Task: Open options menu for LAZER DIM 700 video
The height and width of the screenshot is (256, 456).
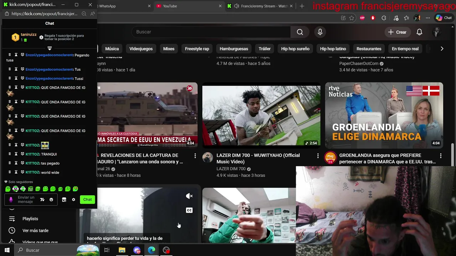Action: 318,156
